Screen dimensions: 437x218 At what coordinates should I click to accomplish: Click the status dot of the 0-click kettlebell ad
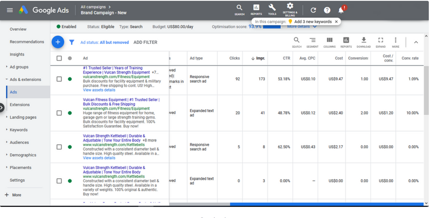70,181
